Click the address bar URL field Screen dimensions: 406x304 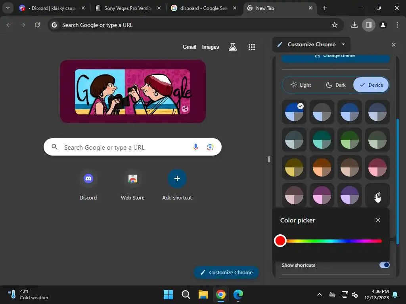click(x=195, y=25)
